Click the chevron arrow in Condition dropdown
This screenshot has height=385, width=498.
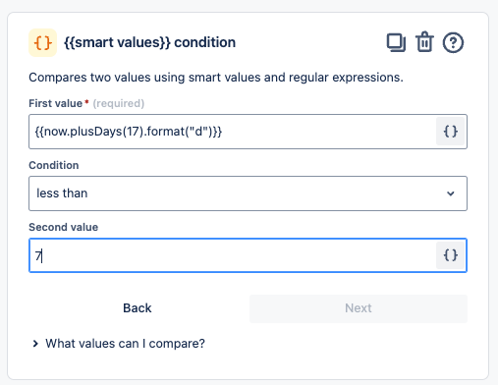click(451, 193)
